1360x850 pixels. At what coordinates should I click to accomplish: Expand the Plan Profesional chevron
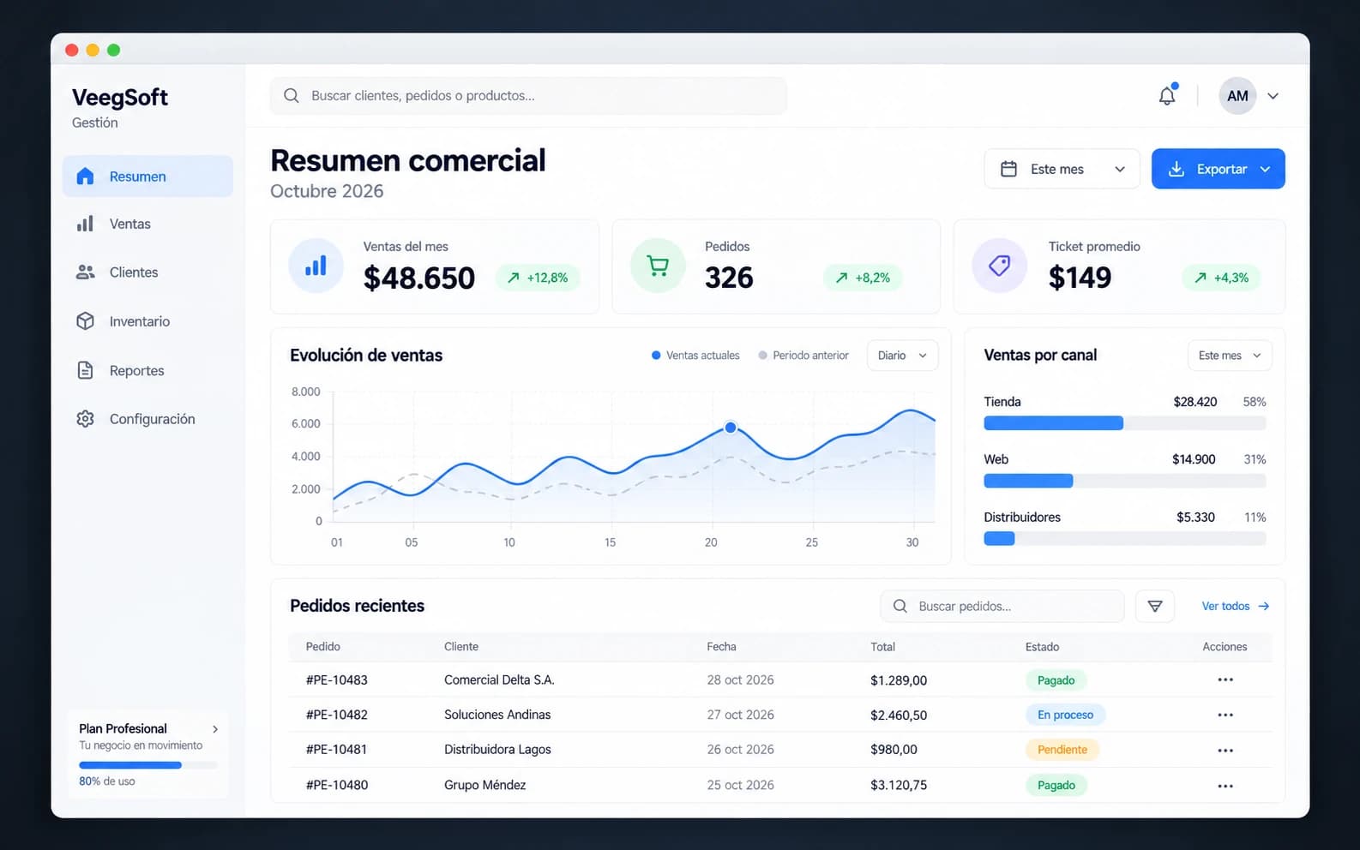[x=215, y=729]
